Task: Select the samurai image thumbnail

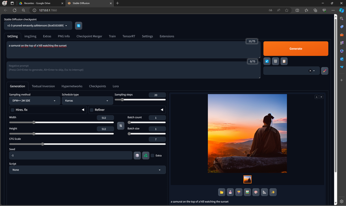Action: pyautogui.click(x=247, y=179)
